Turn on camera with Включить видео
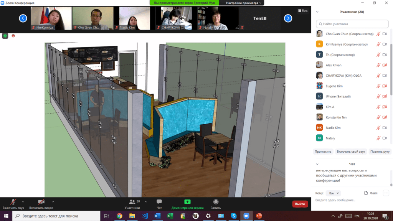Image resolution: width=393 pixels, height=221 pixels. point(41,204)
